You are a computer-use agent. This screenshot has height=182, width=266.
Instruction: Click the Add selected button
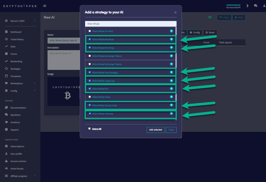pyautogui.click(x=156, y=130)
